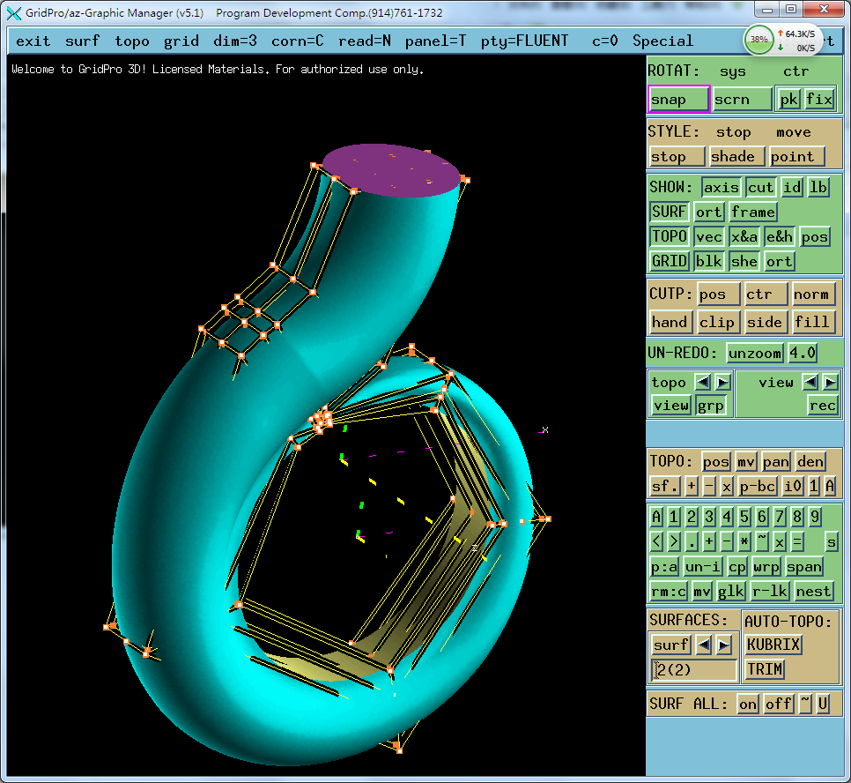The height and width of the screenshot is (783, 851).
Task: Click the TOPO plus button
Action: 692,486
